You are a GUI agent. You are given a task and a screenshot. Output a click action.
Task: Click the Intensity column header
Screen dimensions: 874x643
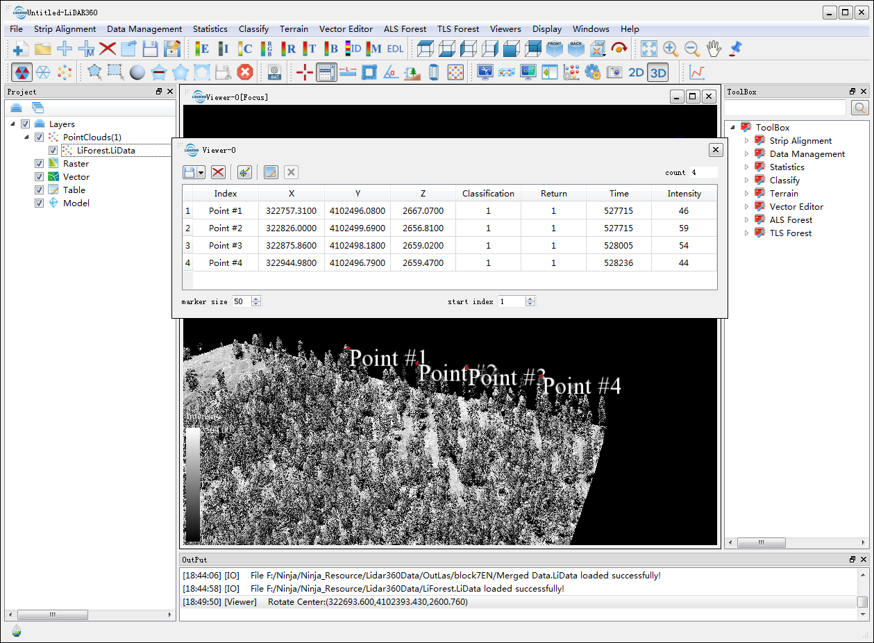[684, 194]
